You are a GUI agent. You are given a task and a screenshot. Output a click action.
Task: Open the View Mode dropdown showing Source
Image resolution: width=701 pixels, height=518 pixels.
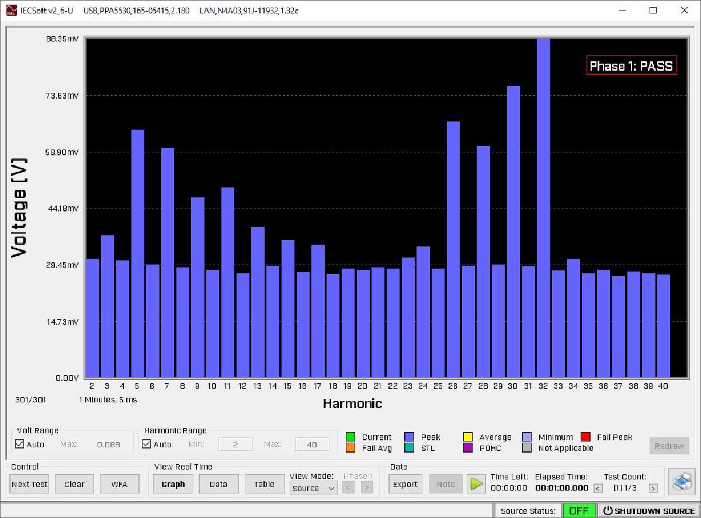[313, 488]
